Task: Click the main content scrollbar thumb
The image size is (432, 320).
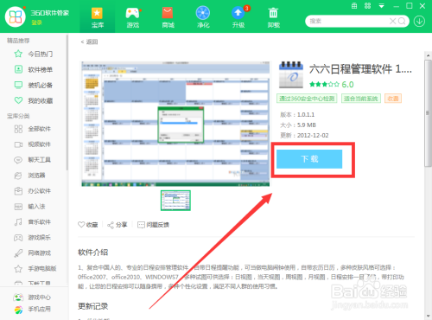Action: tap(428, 113)
